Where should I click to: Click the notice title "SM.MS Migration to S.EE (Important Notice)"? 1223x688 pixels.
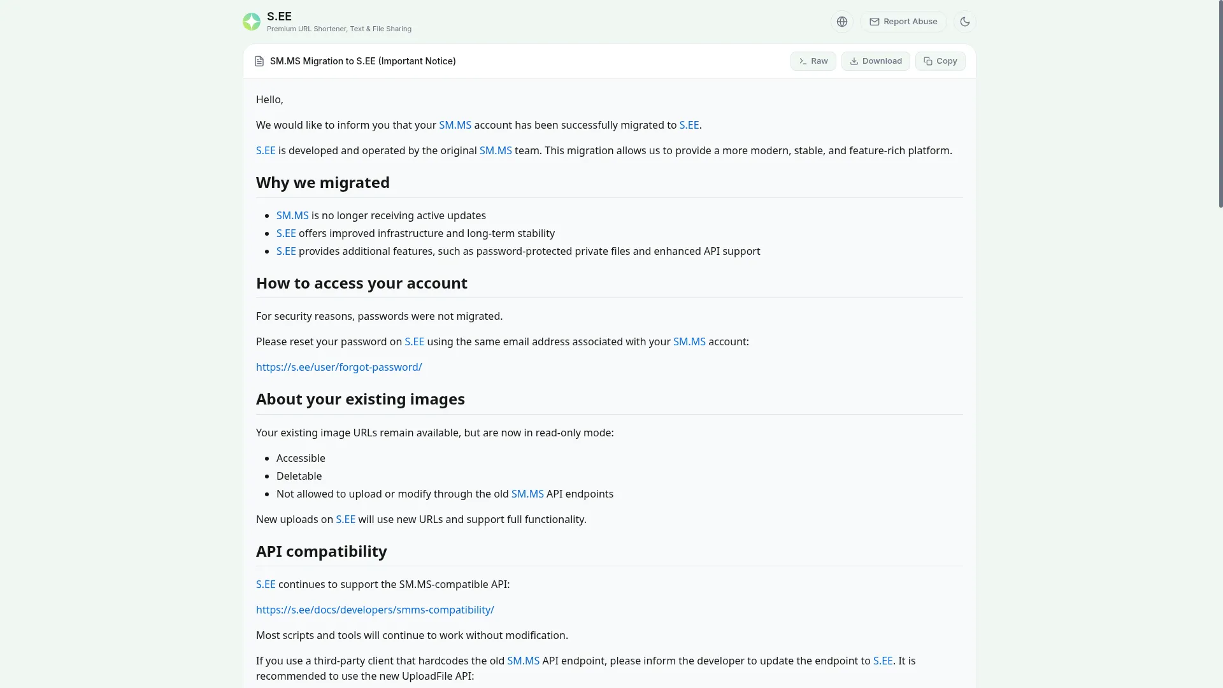pyautogui.click(x=363, y=61)
